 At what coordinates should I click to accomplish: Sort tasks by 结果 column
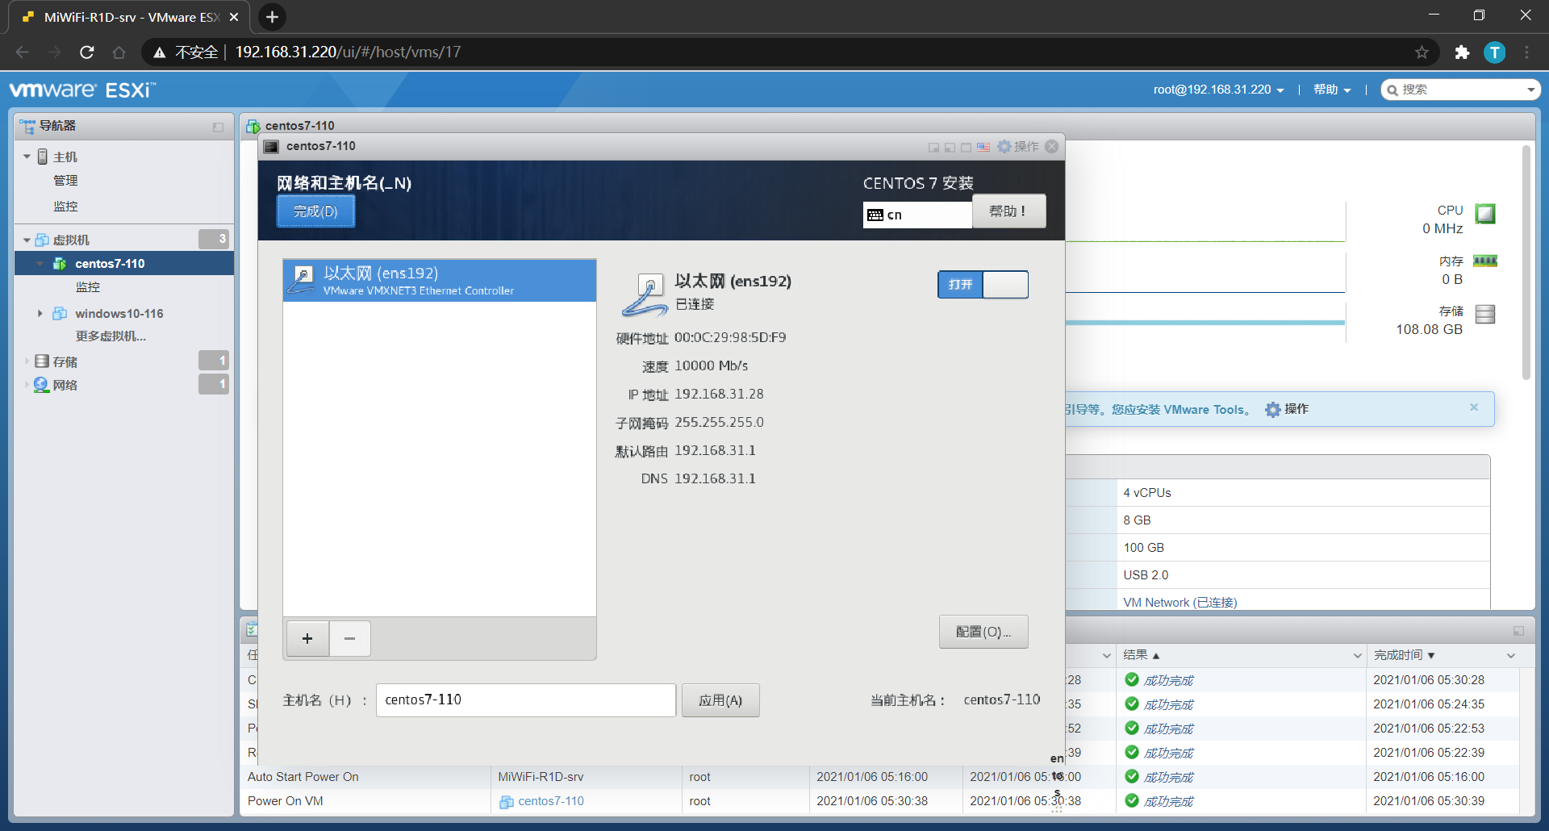(x=1142, y=655)
